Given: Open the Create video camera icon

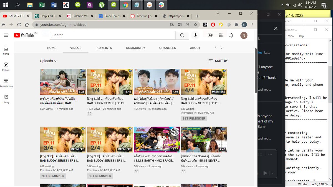Looking at the screenshot, I should point(210,35).
